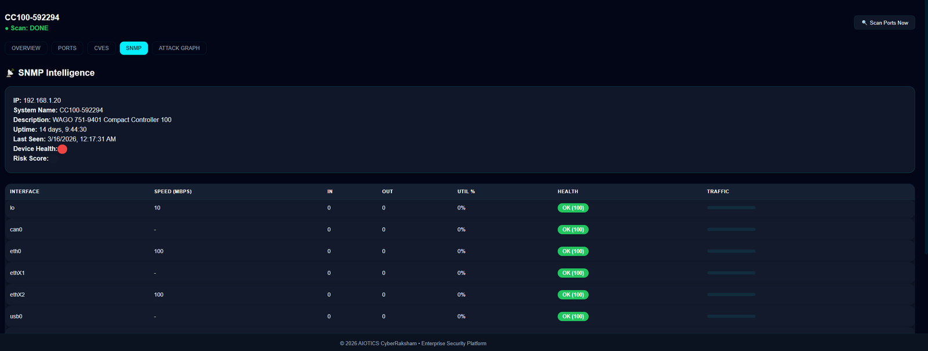
Task: Click the OK (100) badge for eth0
Action: (573, 251)
